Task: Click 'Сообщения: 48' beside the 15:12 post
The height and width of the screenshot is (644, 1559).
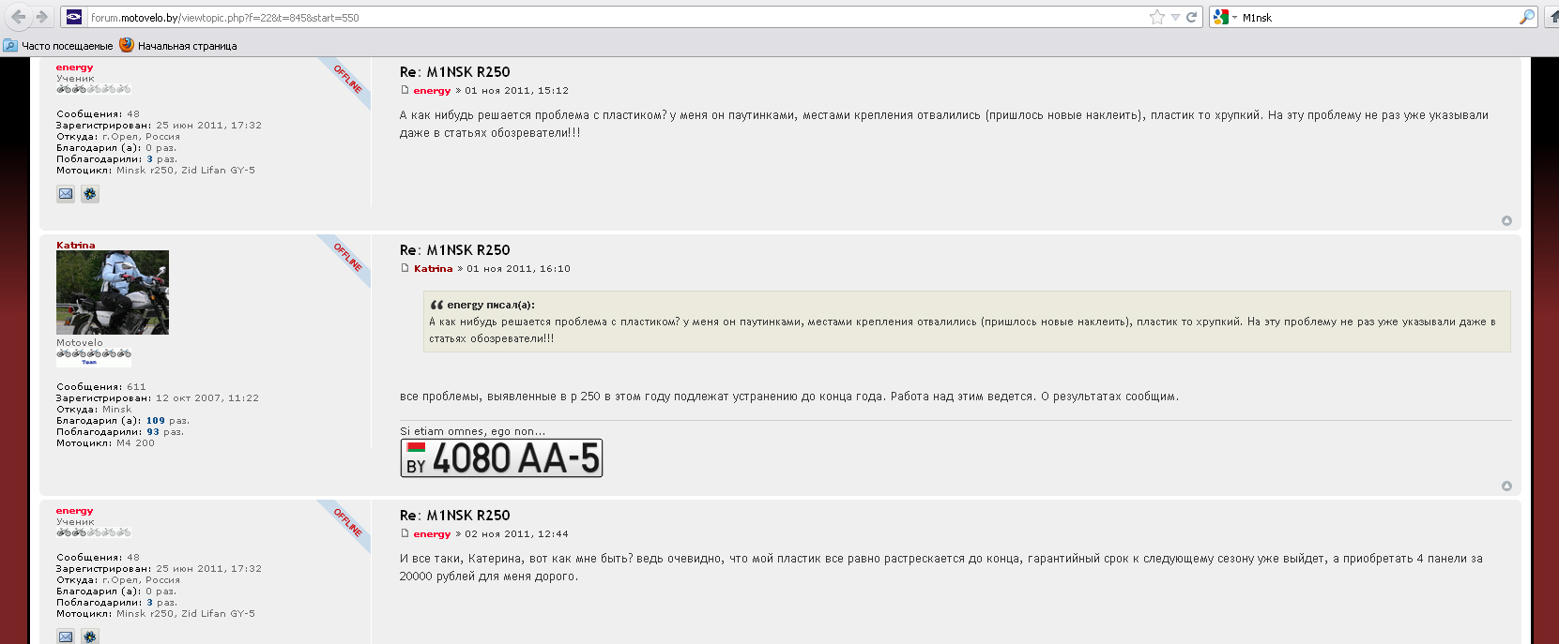Action: click(98, 114)
